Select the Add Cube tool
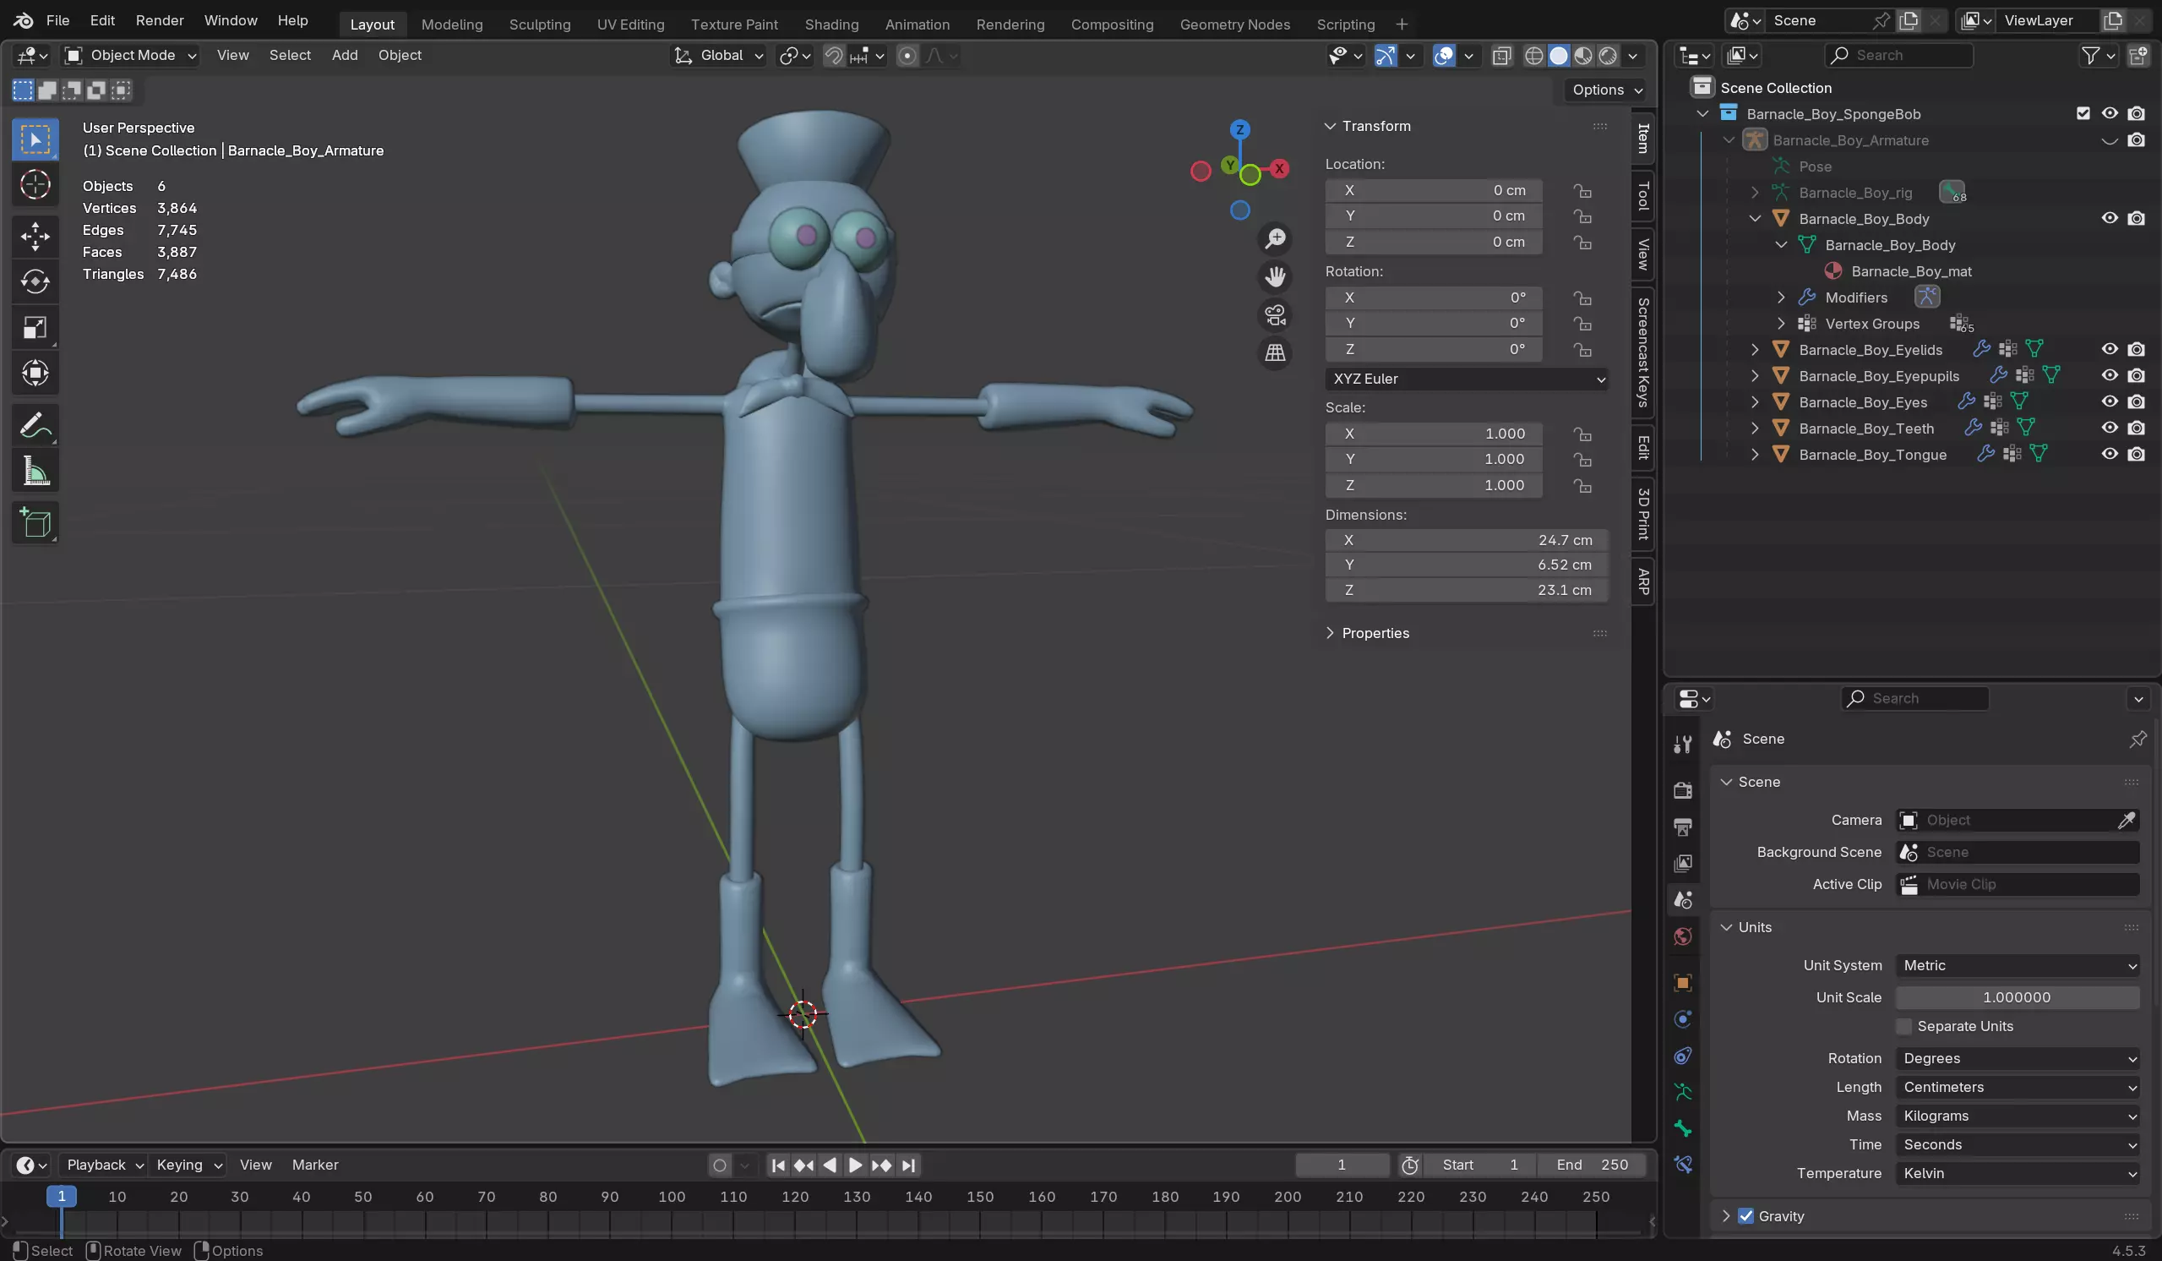 point(35,523)
